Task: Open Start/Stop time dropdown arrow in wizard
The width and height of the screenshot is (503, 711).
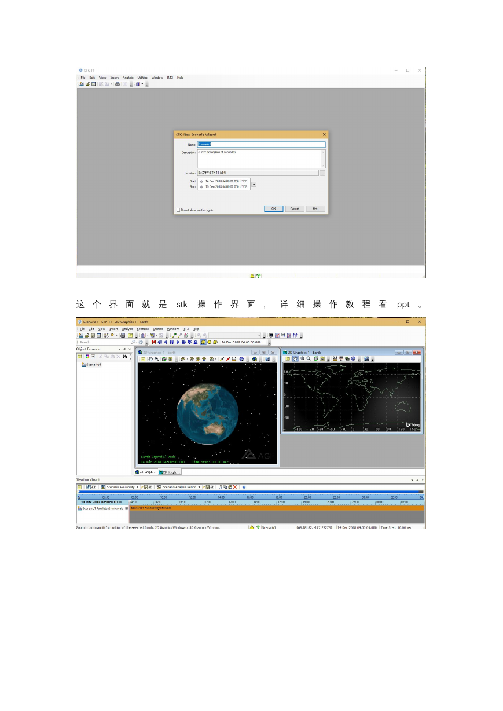Action: pyautogui.click(x=254, y=184)
